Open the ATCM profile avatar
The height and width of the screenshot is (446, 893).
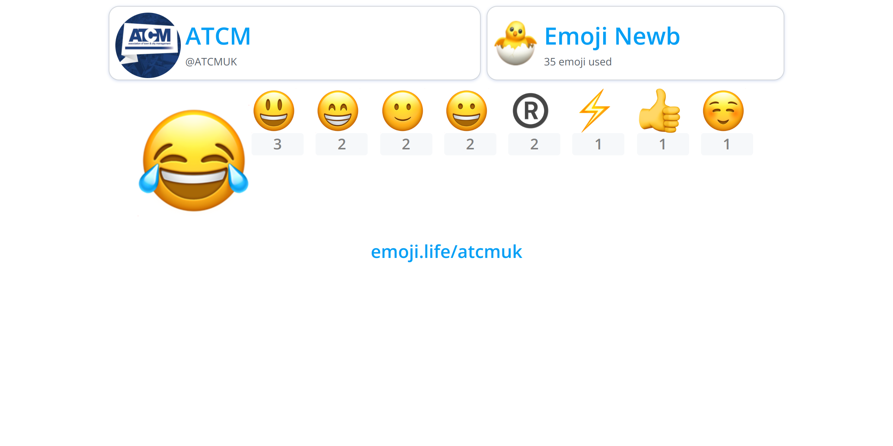(x=148, y=45)
